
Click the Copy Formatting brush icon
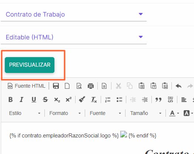click(x=82, y=99)
